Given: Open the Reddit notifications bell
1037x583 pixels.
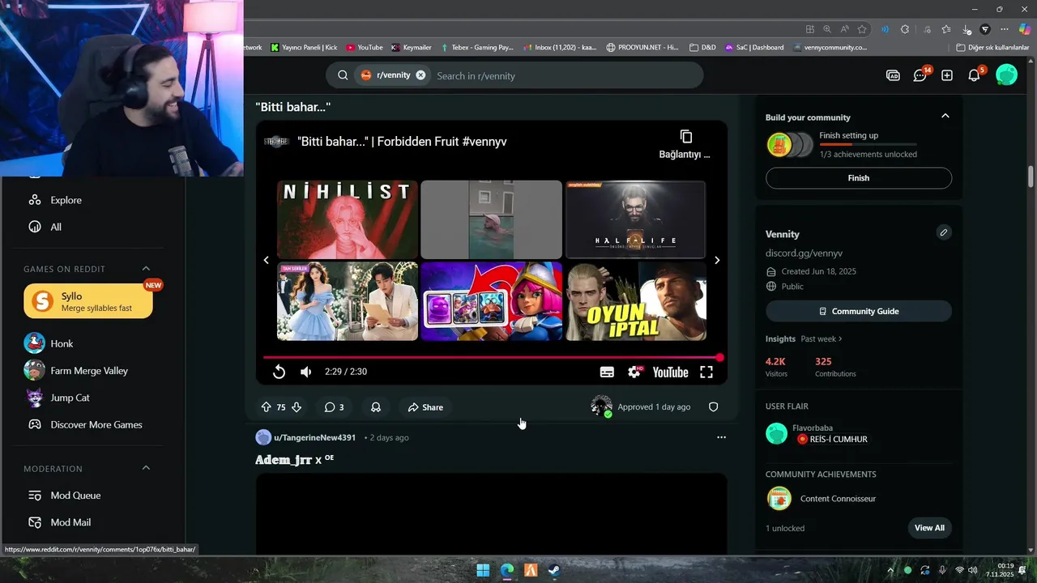Looking at the screenshot, I should pos(975,75).
